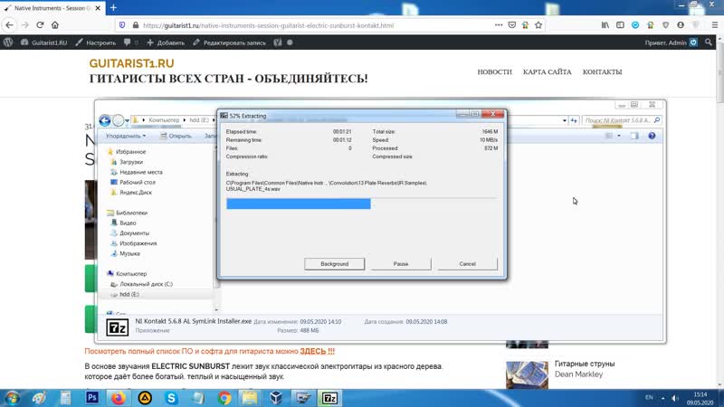Open the НОВОСТИ site menu item
Image resolution: width=724 pixels, height=407 pixels.
click(x=494, y=72)
